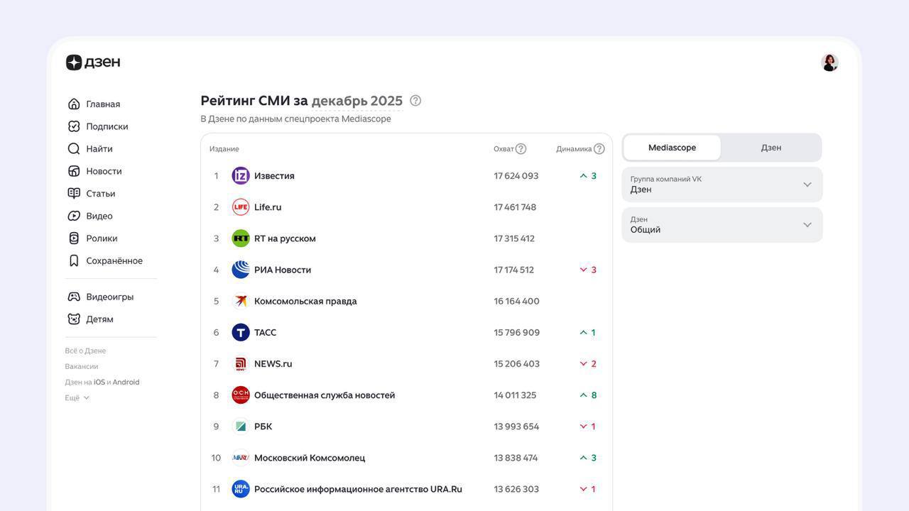The width and height of the screenshot is (909, 511).
Task: Click the Dzen logo in header
Action: [93, 62]
